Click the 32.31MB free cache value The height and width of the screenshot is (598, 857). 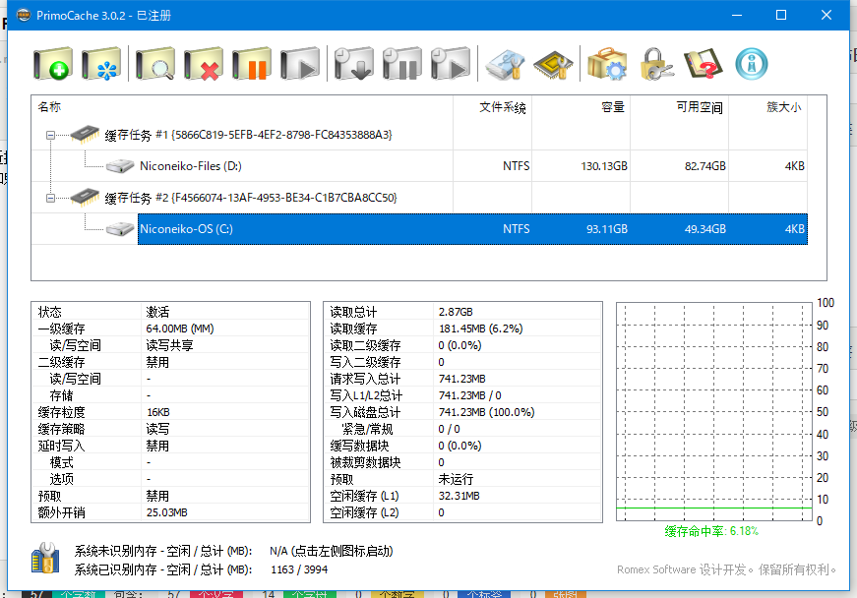coord(459,496)
